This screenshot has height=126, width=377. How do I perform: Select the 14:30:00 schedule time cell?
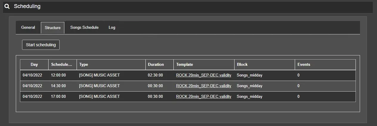click(x=58, y=86)
